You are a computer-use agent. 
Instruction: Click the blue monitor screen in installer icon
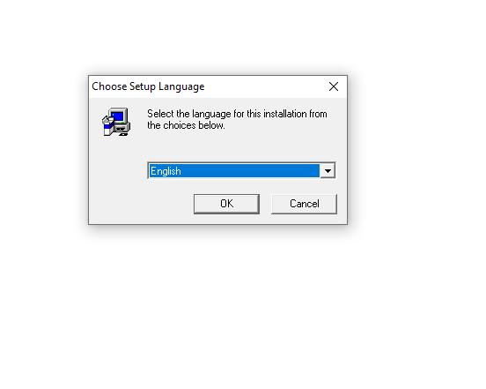click(x=118, y=116)
